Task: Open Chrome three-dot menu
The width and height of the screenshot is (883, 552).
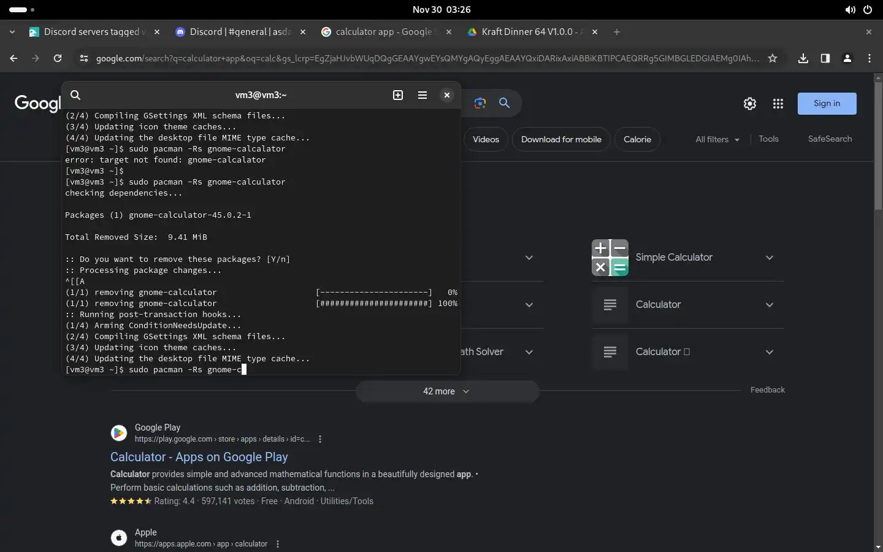Action: pos(870,58)
